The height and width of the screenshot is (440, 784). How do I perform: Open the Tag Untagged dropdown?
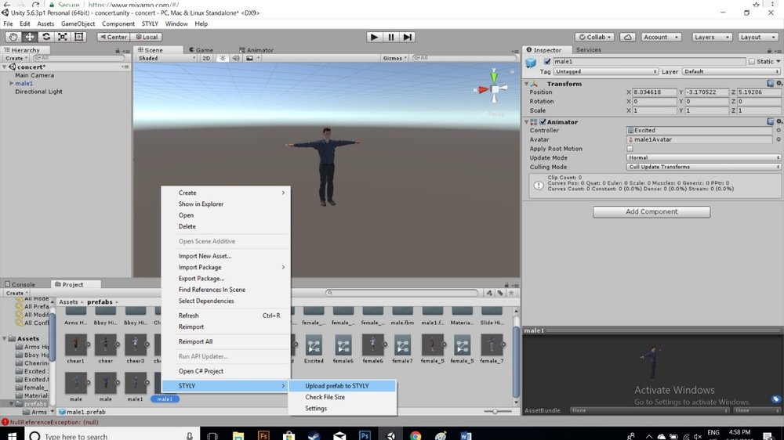(x=606, y=71)
